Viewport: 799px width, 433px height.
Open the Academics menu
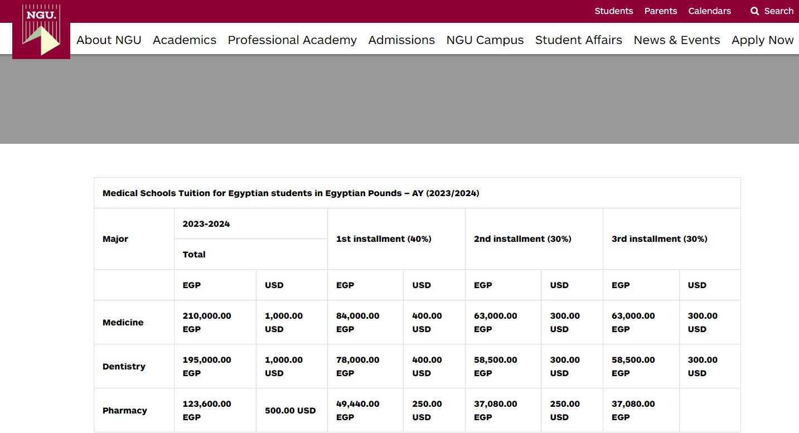pyautogui.click(x=185, y=40)
